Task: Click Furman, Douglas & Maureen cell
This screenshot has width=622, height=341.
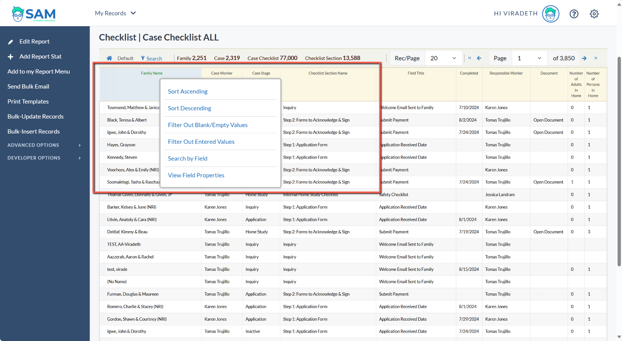Action: click(133, 294)
